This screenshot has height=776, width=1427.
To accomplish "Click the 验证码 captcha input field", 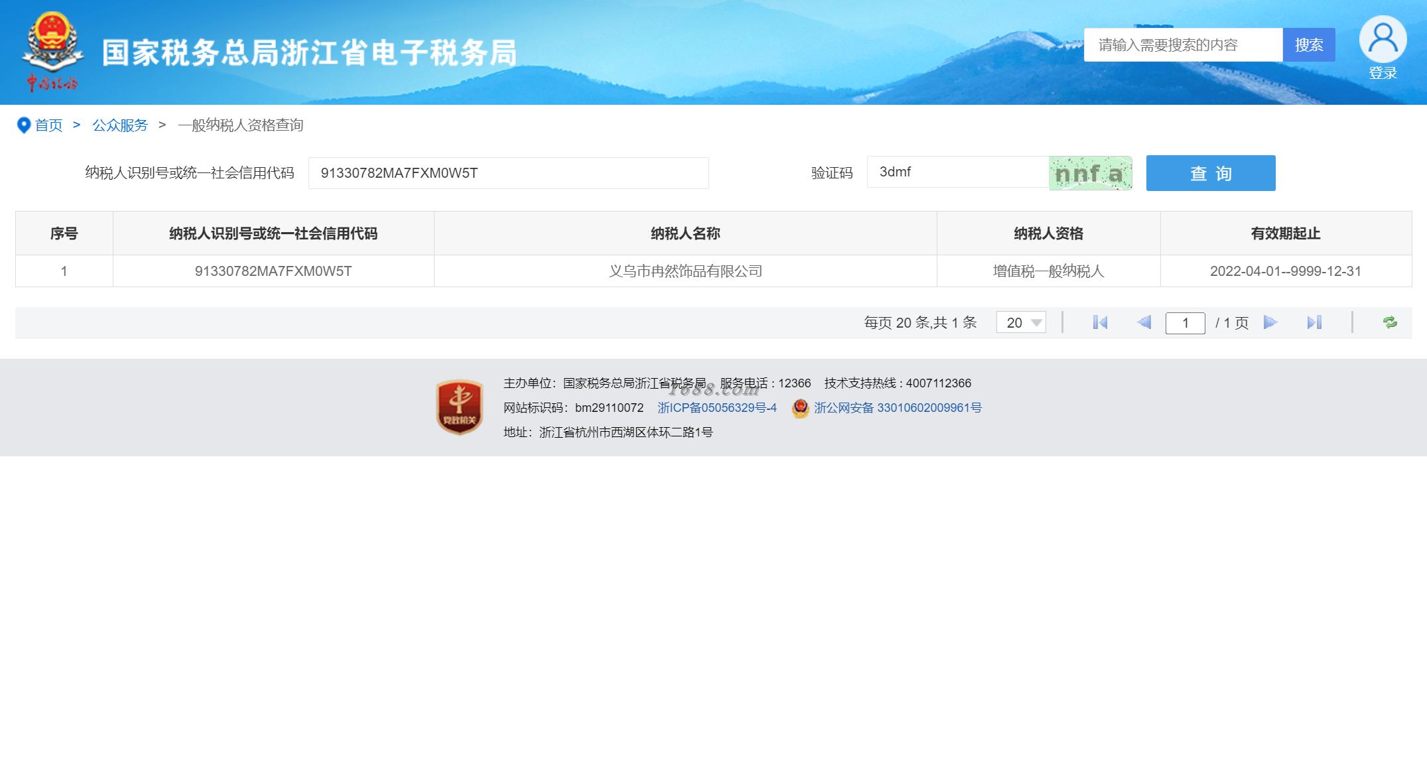I will coord(957,172).
